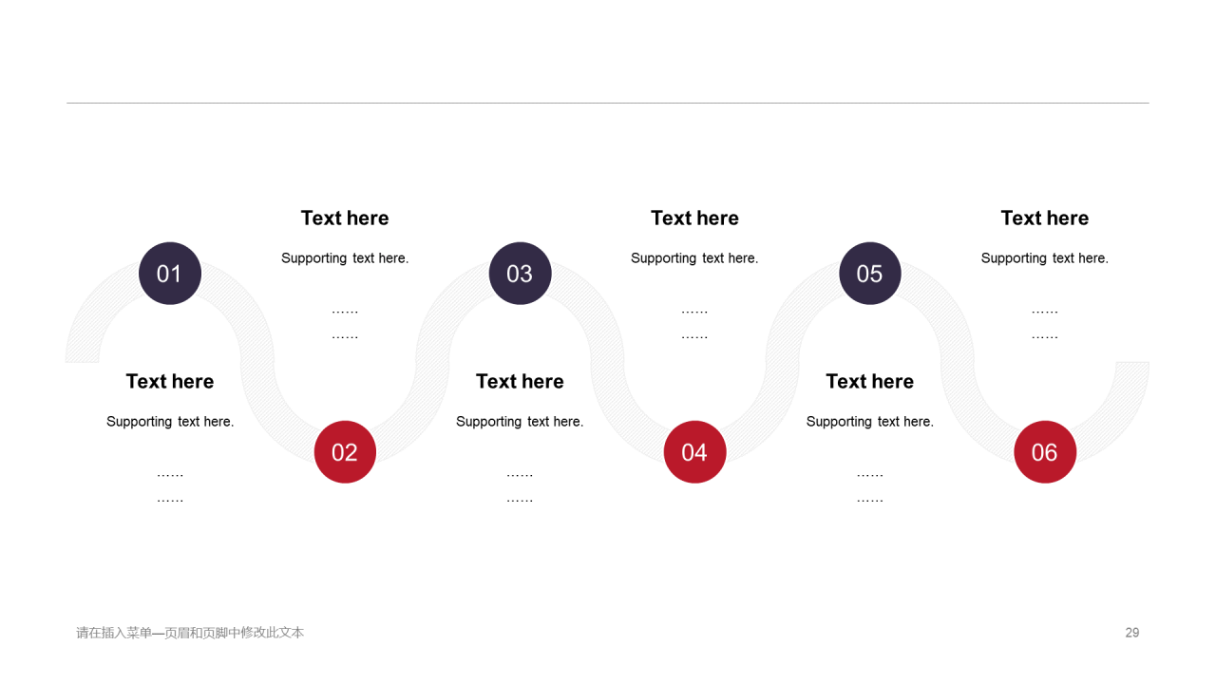This screenshot has height=684, width=1216.
Task: Click "Supporting text here." below circle 01
Action: point(170,422)
